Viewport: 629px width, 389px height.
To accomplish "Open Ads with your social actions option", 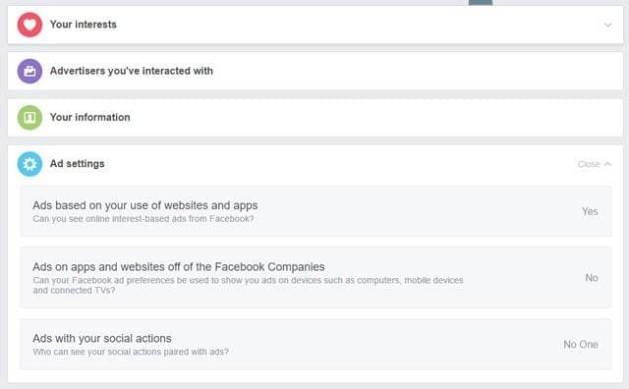I will tap(316, 344).
